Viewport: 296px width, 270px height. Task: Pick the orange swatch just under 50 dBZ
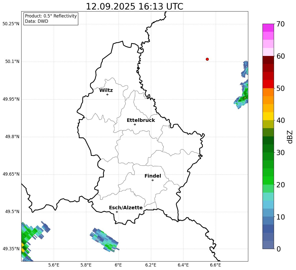(268, 92)
